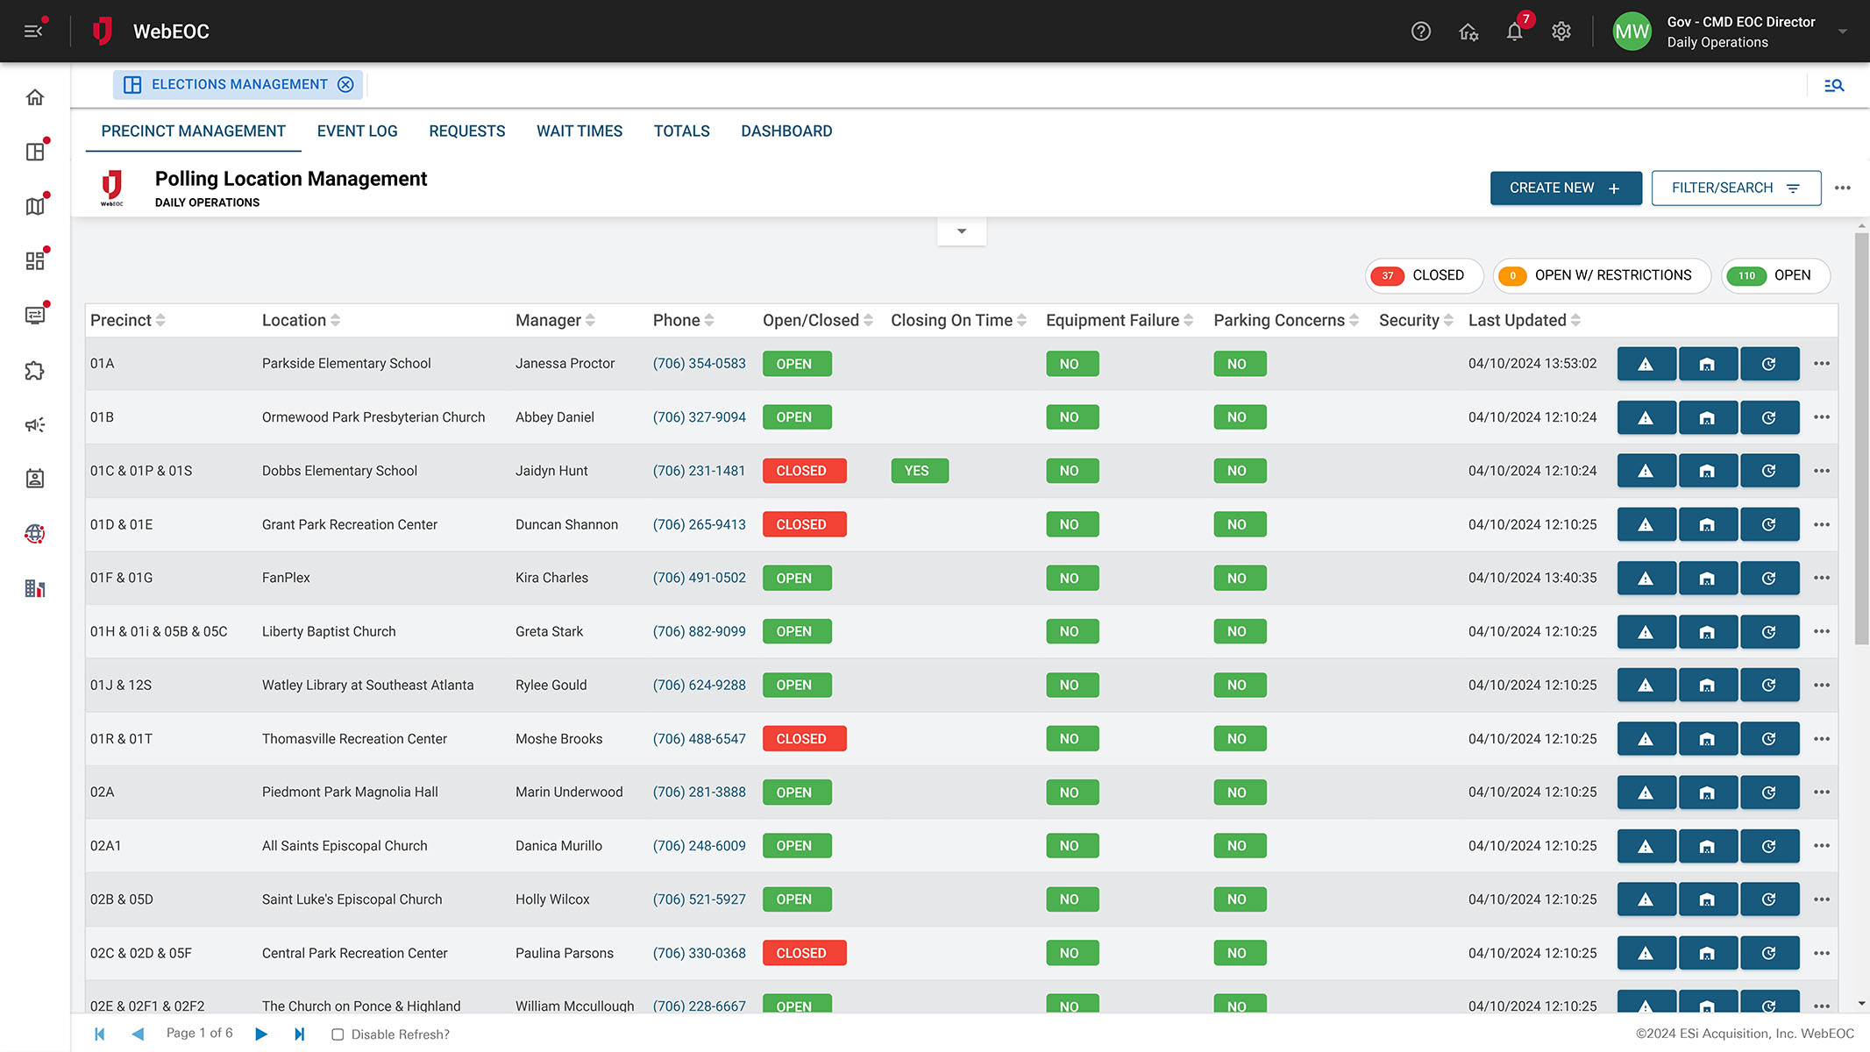Toggle the CLOSED status filter chip
The image size is (1870, 1052).
coord(1424,275)
